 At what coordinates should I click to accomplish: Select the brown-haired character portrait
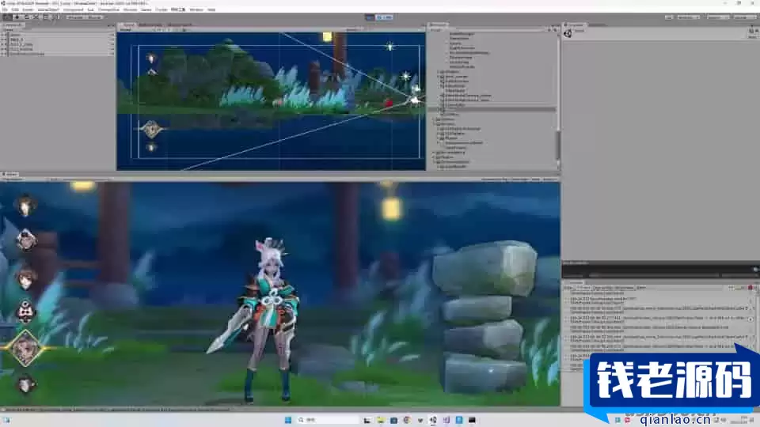click(x=25, y=278)
